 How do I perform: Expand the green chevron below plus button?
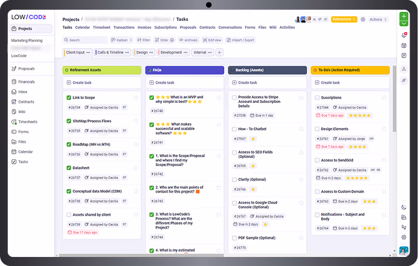(403, 24)
